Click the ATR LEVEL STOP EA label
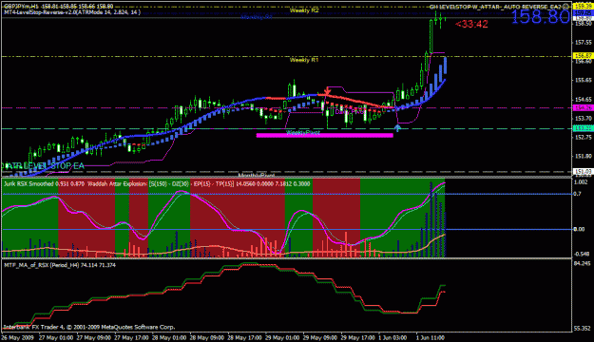This screenshot has width=594, height=342. pos(45,166)
